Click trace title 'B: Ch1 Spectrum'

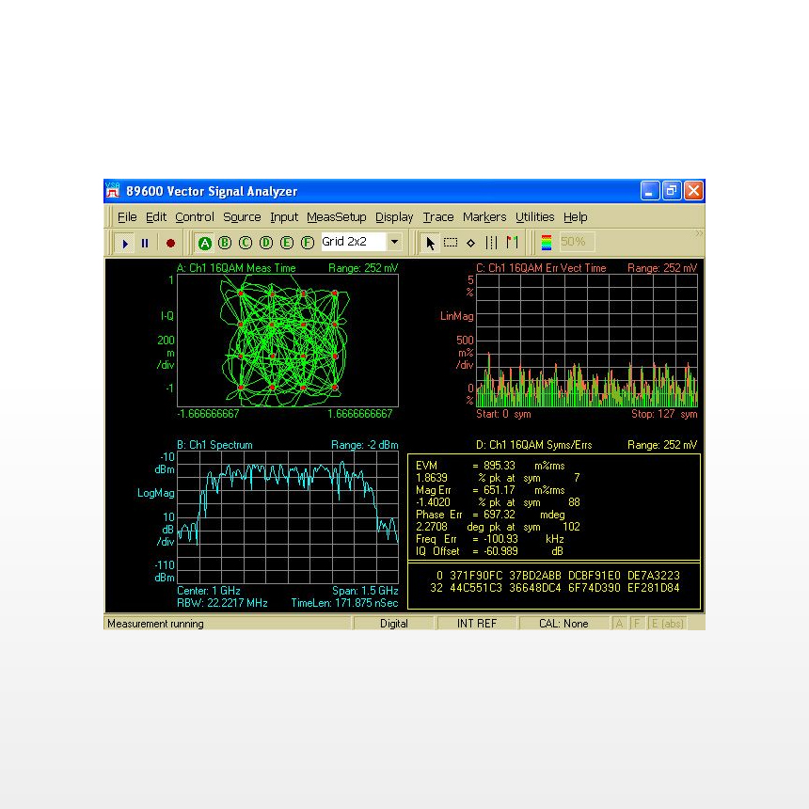pyautogui.click(x=214, y=445)
